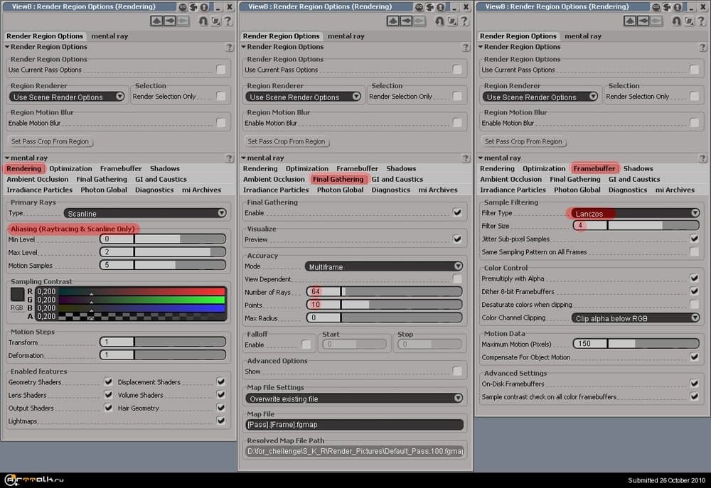Click the up-arrow navigation icon in left panel
This screenshot has width=711, height=488.
(x=157, y=21)
